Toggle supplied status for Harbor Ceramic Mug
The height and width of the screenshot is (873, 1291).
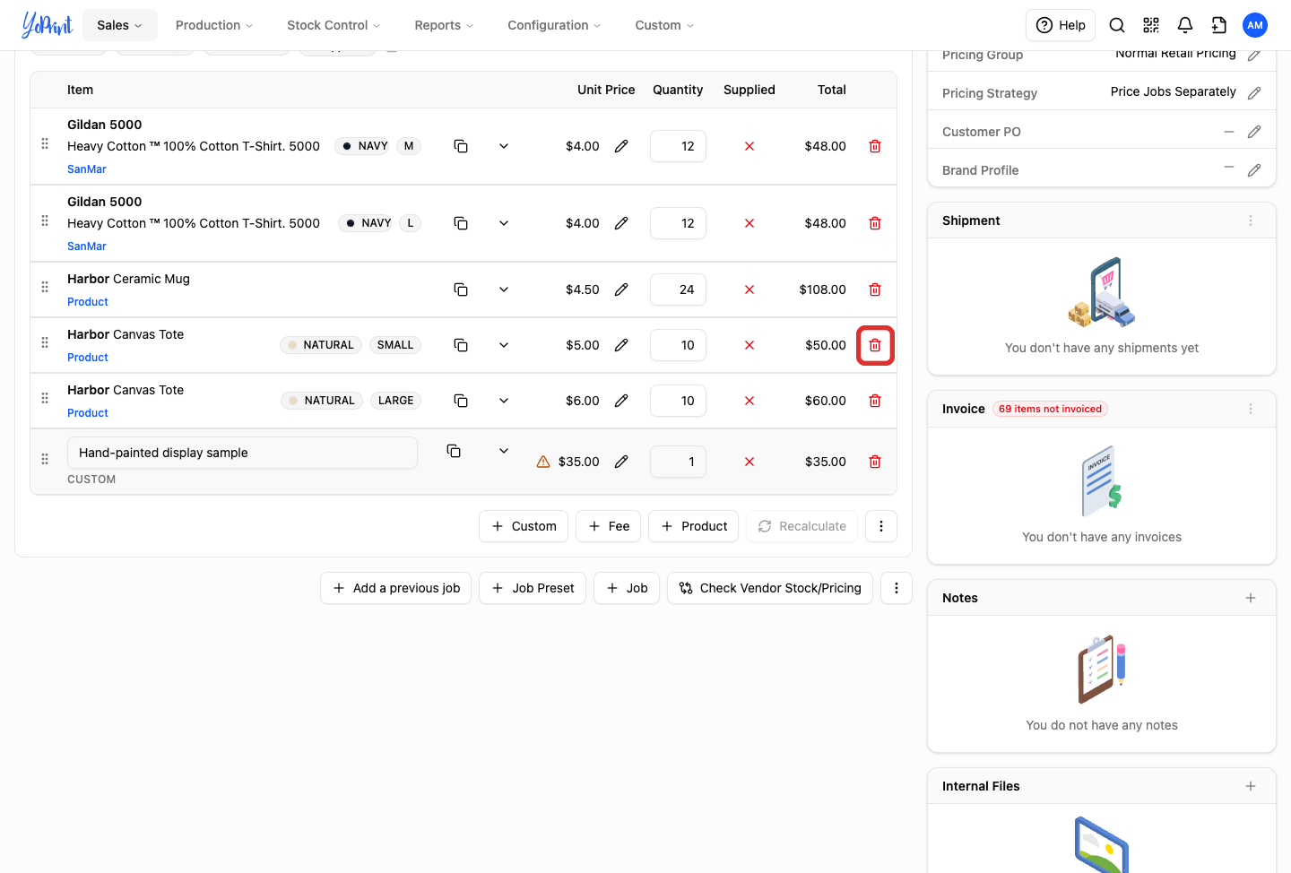point(749,290)
